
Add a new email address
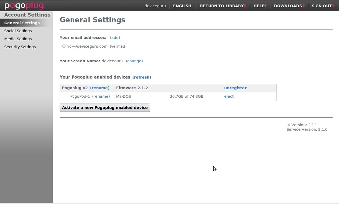[x=115, y=38]
